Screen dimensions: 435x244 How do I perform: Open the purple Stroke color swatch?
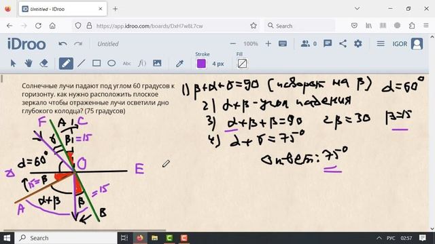coord(201,64)
